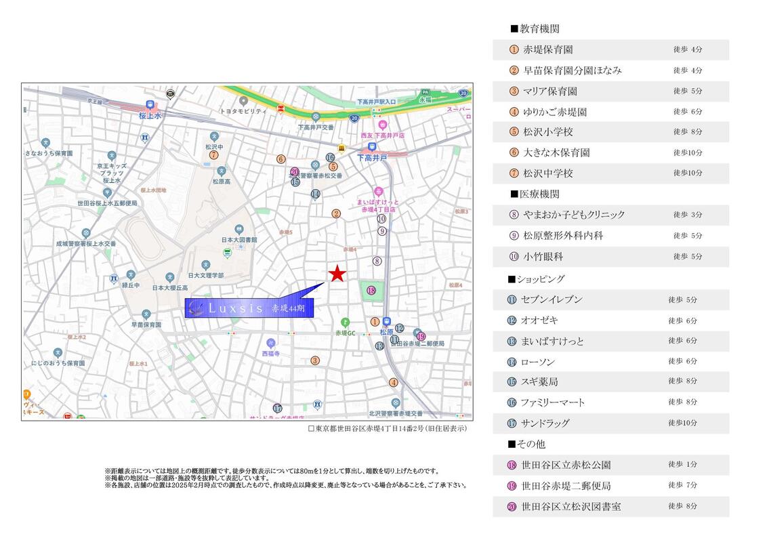Select the セブンイレブン legend entry

click(610, 299)
